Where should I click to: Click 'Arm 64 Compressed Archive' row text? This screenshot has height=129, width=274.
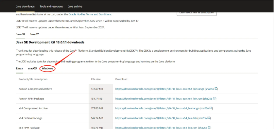[35, 89]
